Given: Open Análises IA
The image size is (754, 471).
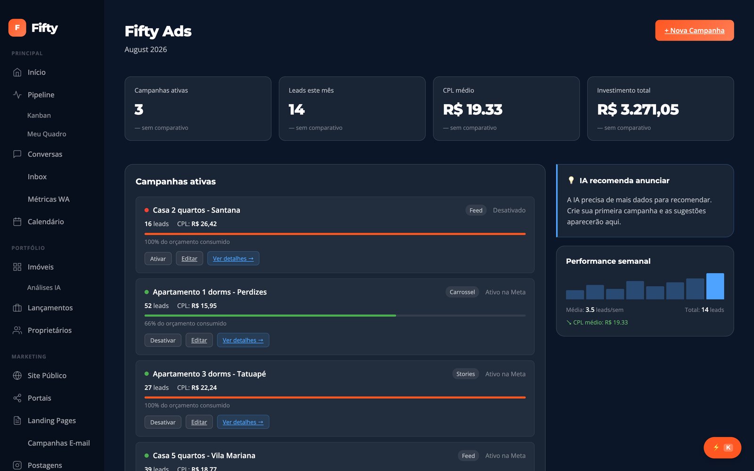Looking at the screenshot, I should coord(44,287).
